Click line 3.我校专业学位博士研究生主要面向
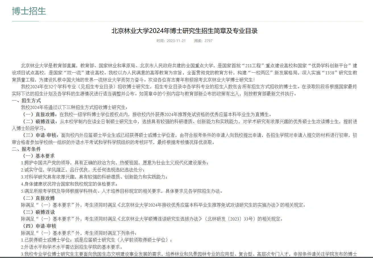 [189, 254]
